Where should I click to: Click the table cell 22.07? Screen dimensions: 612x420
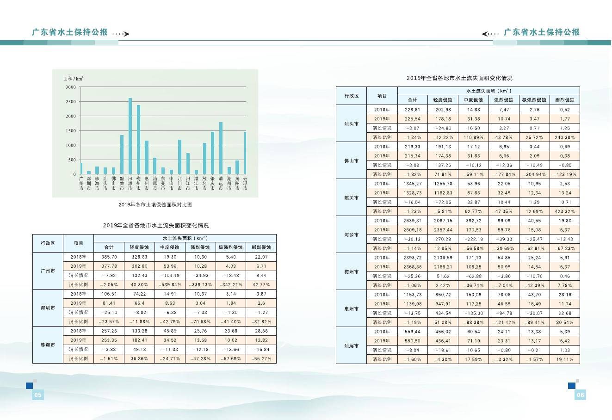[261, 257]
